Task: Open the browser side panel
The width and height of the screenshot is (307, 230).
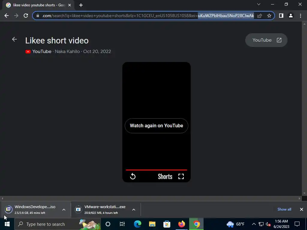Action: 281,16
